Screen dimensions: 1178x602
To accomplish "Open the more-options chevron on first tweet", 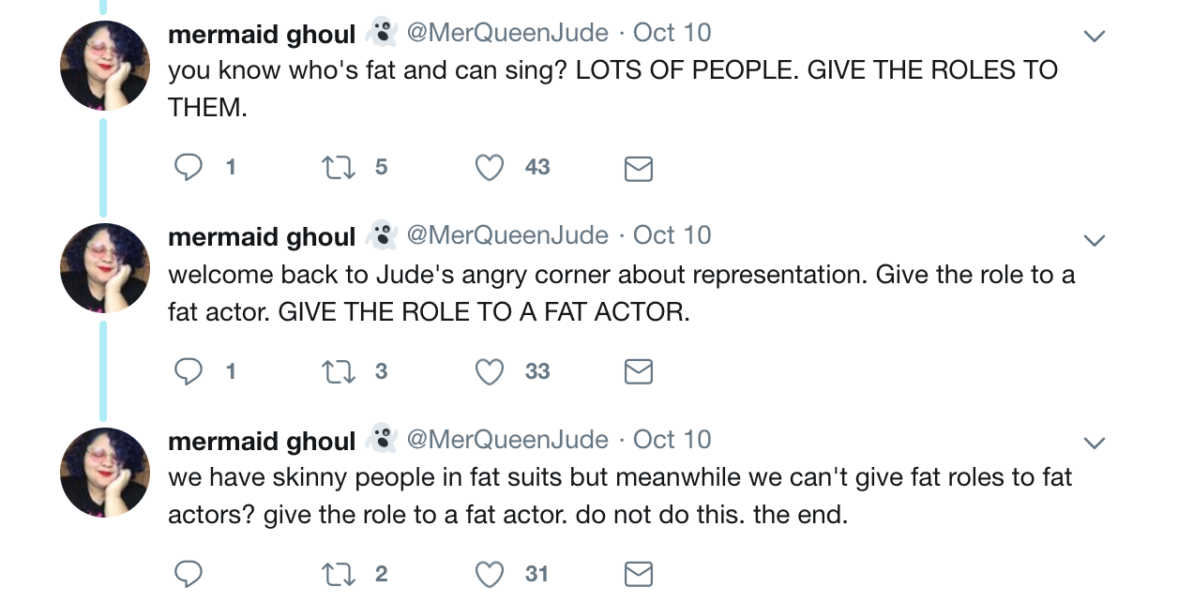I will click(x=1094, y=37).
